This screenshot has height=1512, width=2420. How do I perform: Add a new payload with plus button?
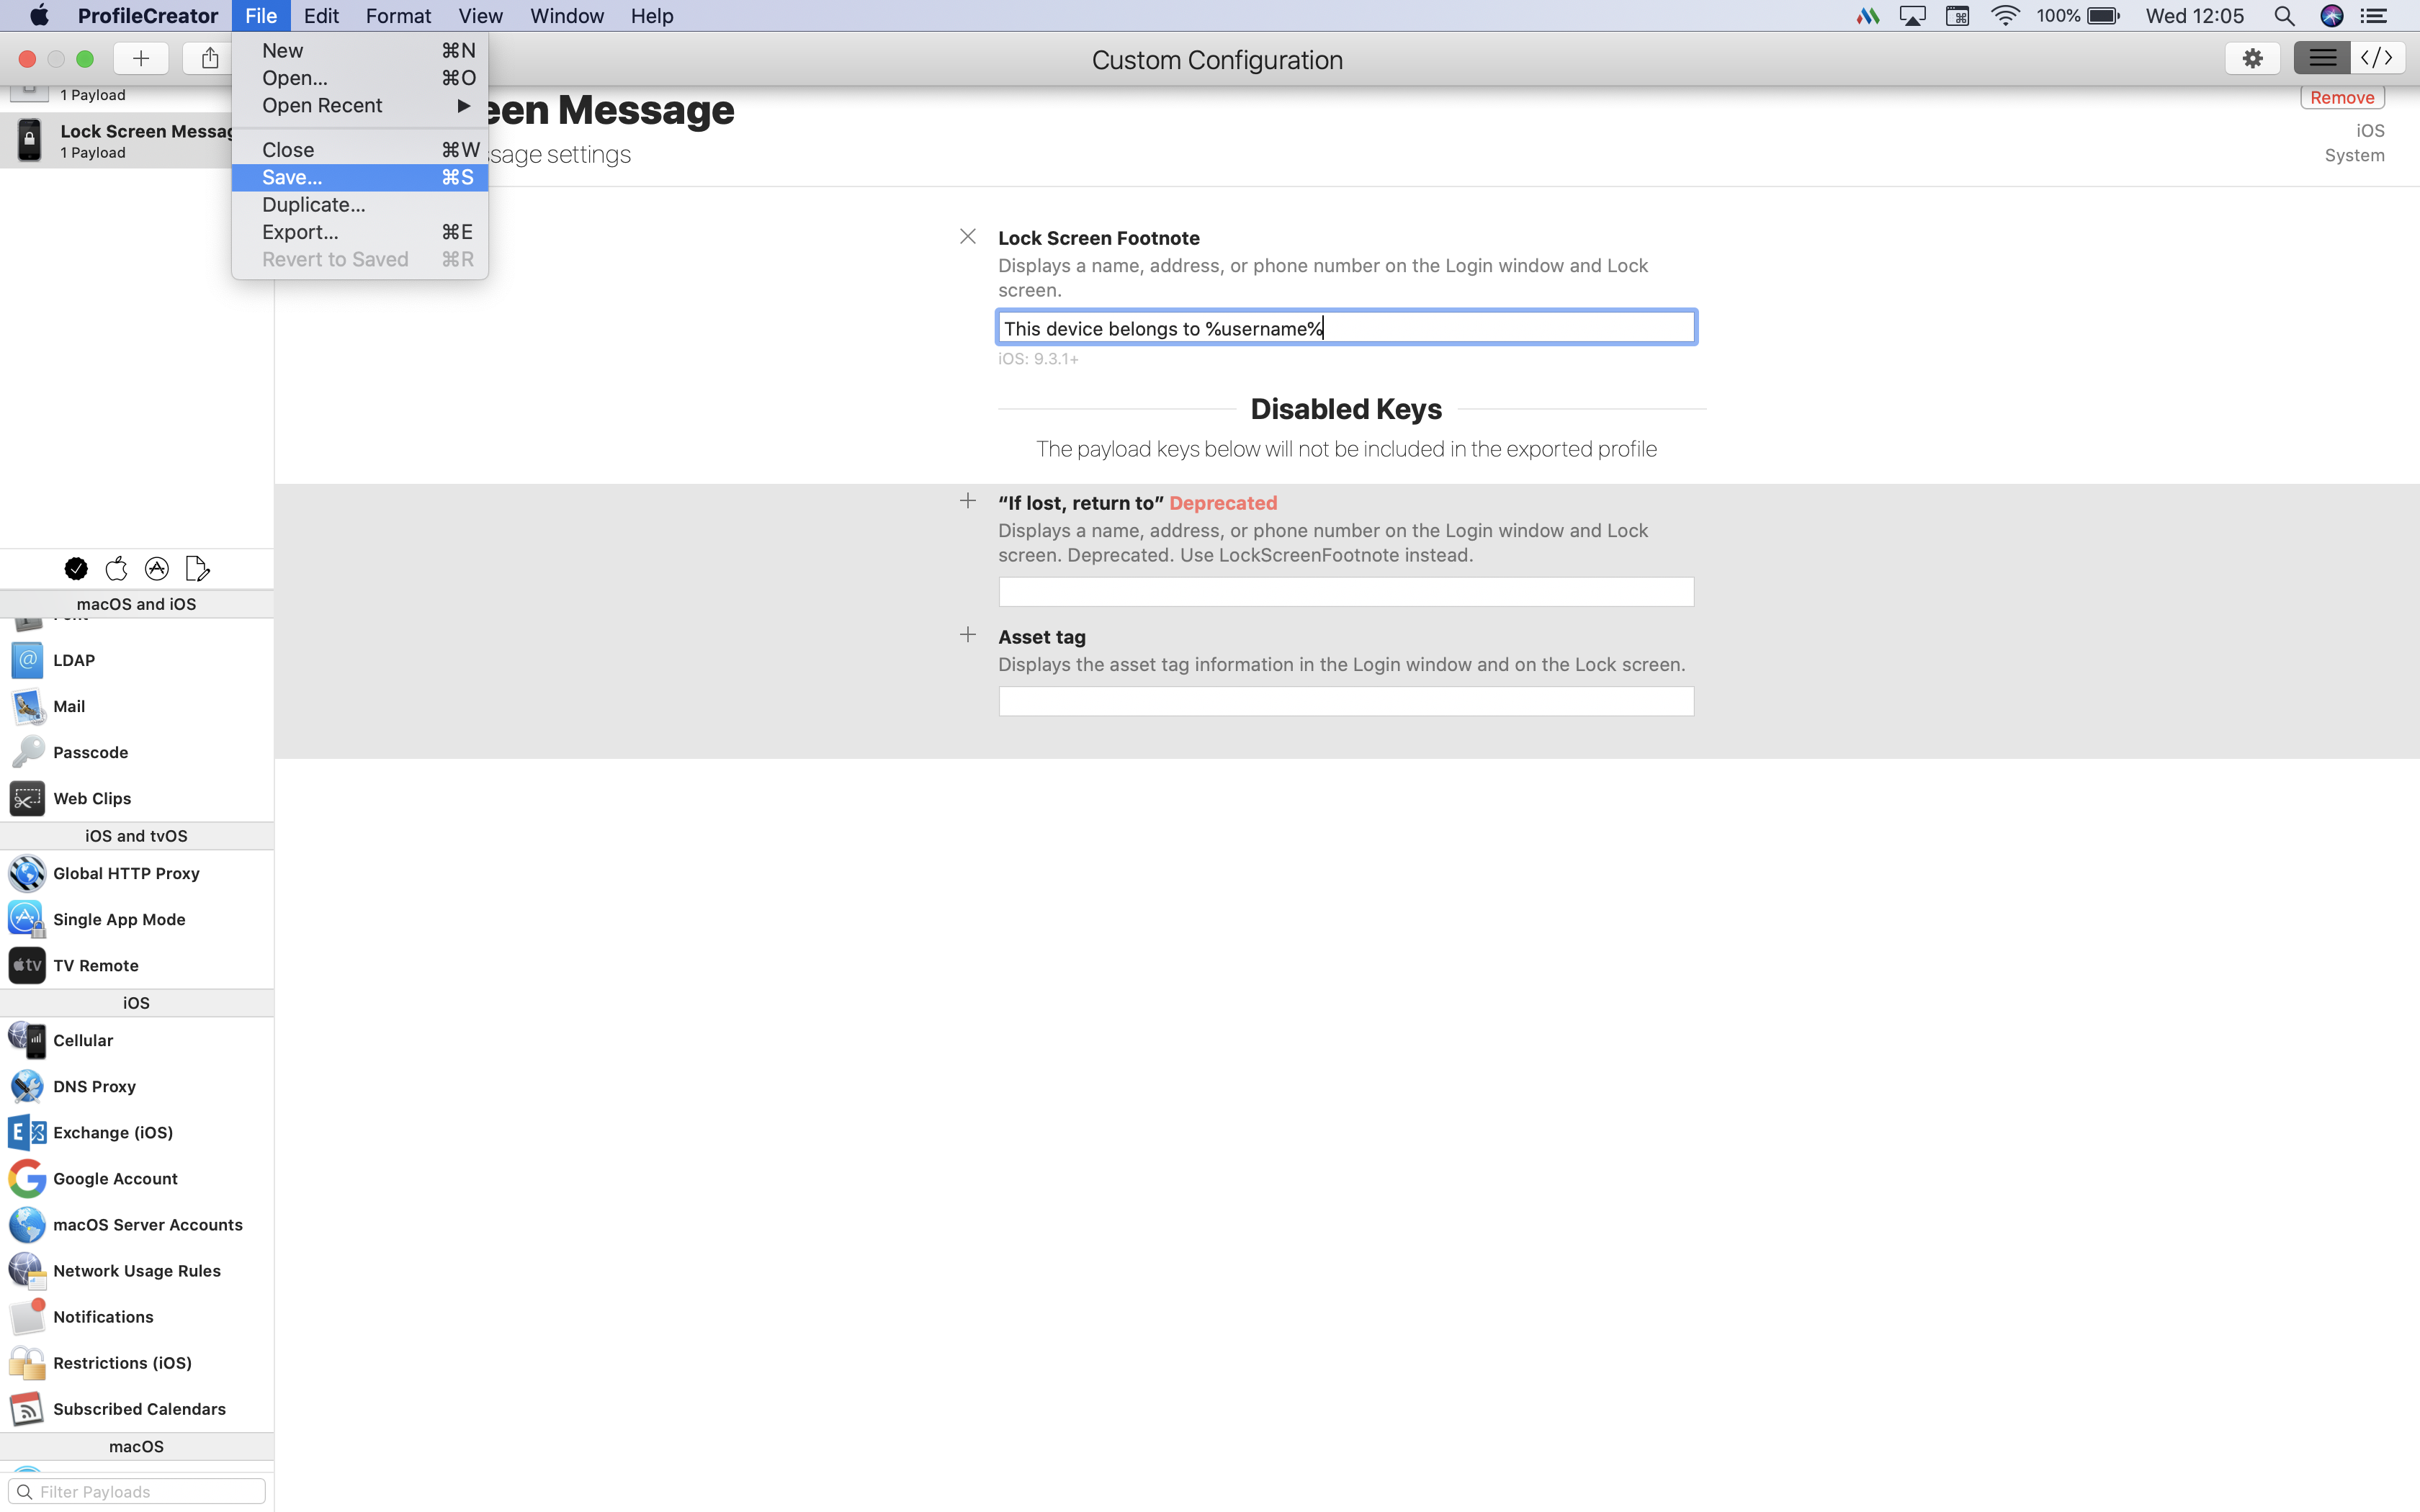[x=141, y=58]
